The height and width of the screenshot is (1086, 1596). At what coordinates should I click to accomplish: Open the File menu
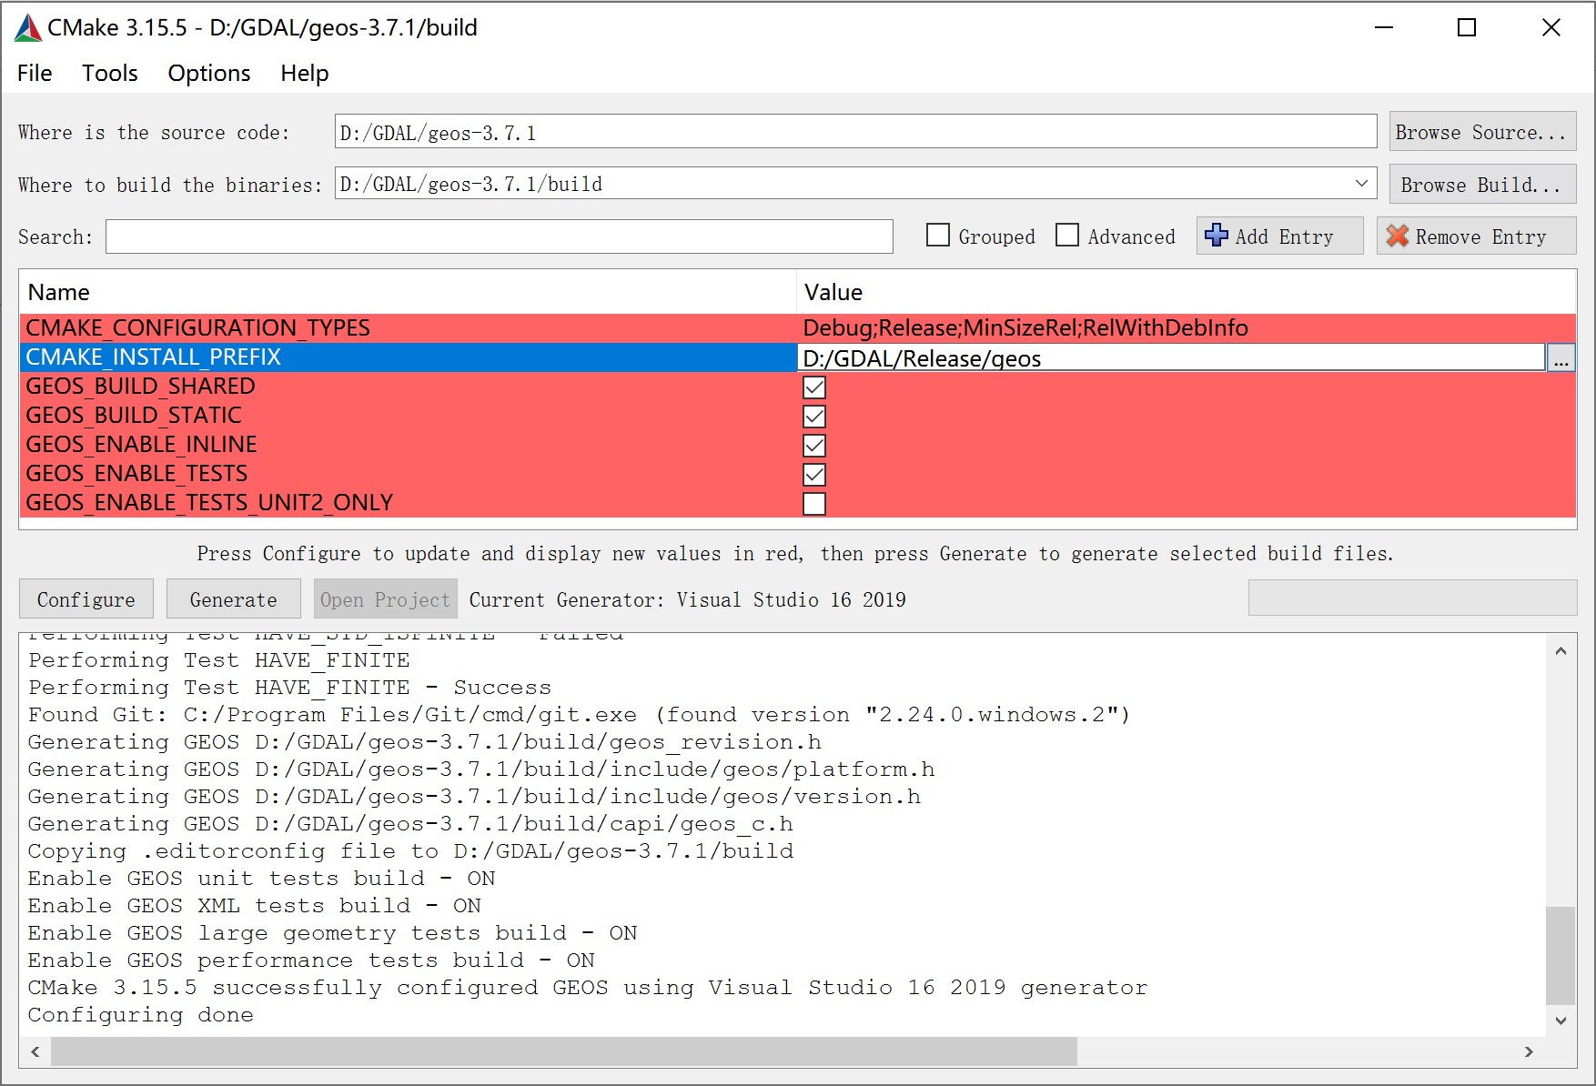[35, 73]
